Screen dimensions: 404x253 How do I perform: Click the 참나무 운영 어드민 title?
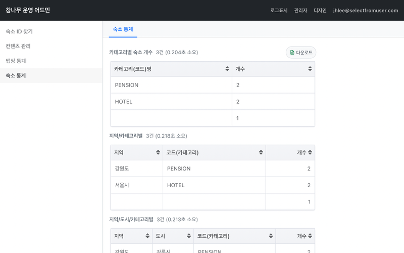28,10
